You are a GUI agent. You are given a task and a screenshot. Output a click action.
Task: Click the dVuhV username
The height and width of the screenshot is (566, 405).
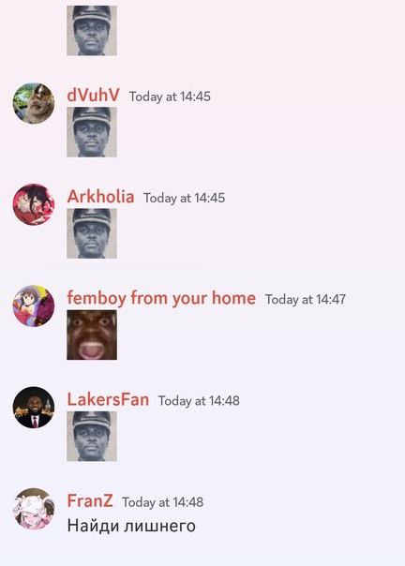point(93,96)
